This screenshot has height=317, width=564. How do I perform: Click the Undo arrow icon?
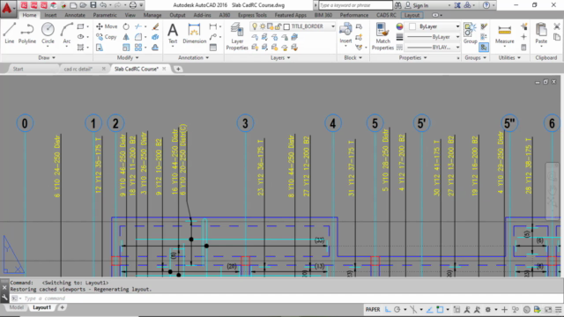coord(103,5)
